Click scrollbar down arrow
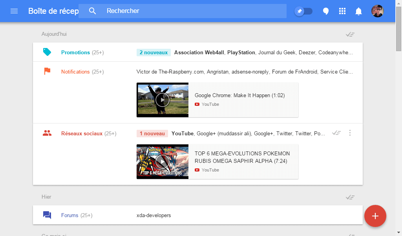 (399, 232)
